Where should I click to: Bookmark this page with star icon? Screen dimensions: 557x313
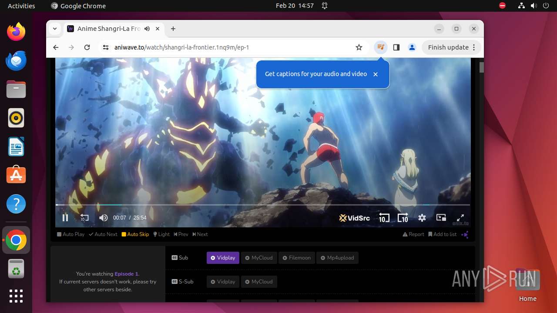tap(359, 47)
